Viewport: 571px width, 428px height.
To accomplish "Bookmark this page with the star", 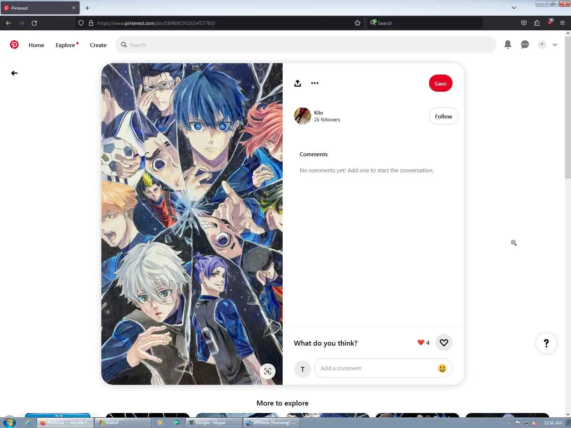I will tap(357, 23).
